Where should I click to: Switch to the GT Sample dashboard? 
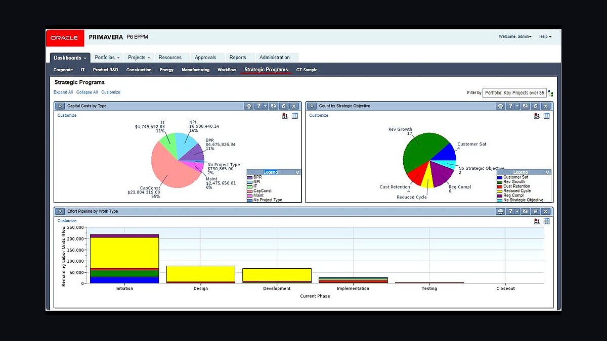coord(307,70)
